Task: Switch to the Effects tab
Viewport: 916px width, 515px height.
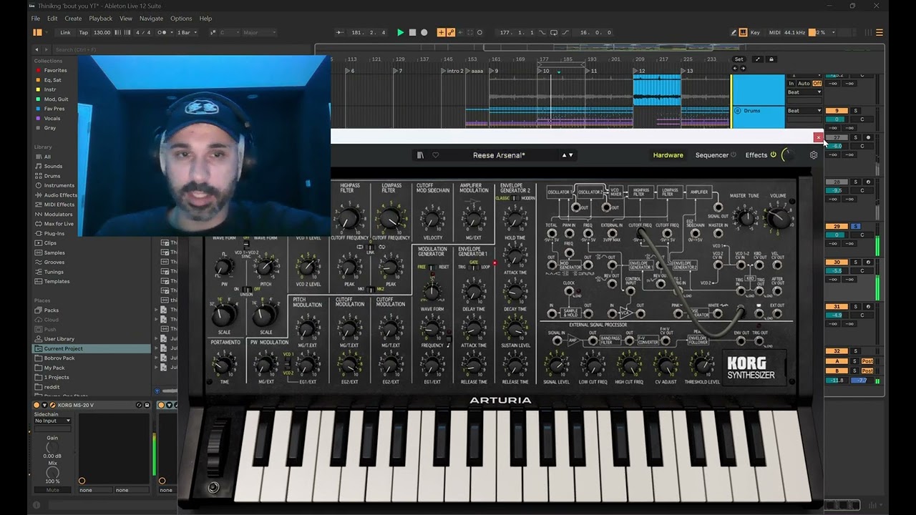Action: click(756, 155)
